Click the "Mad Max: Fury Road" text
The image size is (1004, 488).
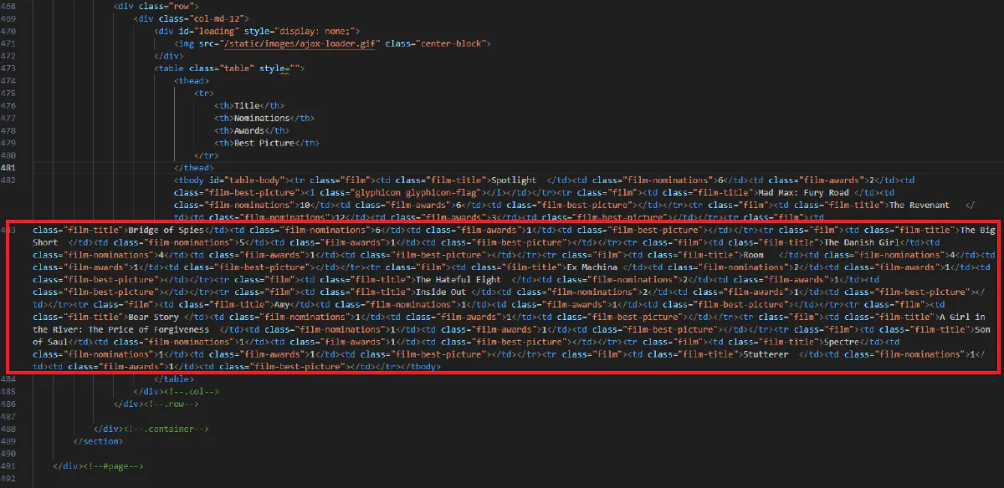tap(803, 193)
